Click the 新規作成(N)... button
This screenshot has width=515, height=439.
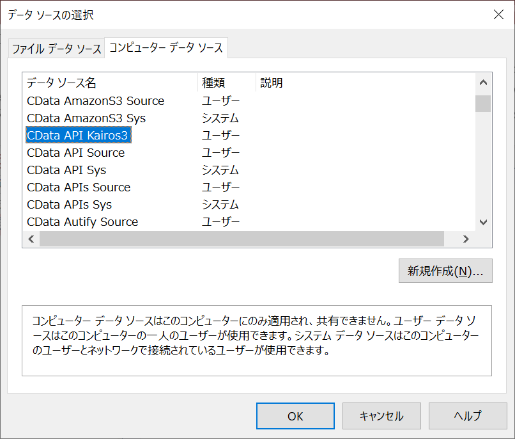[445, 270]
